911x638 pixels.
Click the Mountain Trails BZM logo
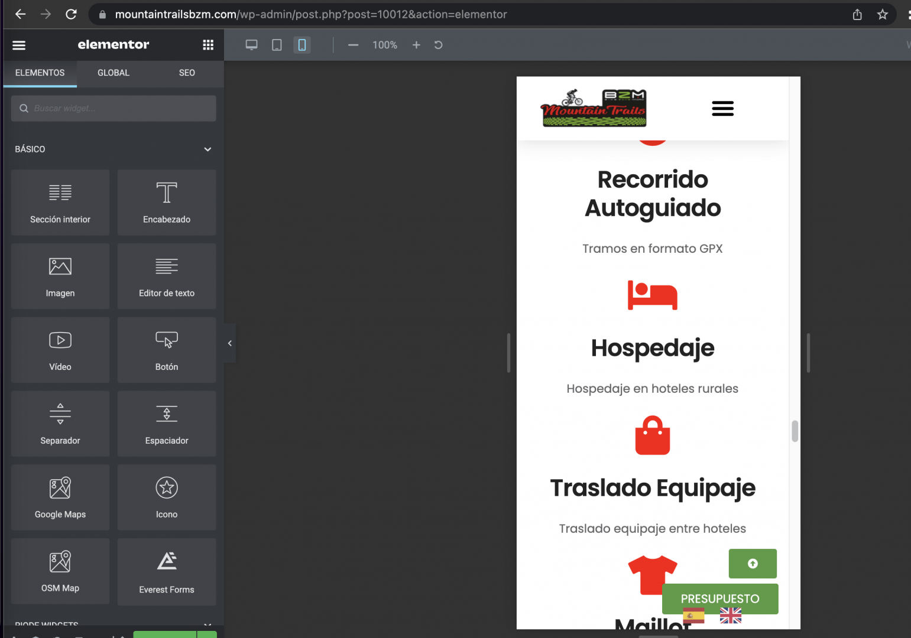tap(594, 108)
